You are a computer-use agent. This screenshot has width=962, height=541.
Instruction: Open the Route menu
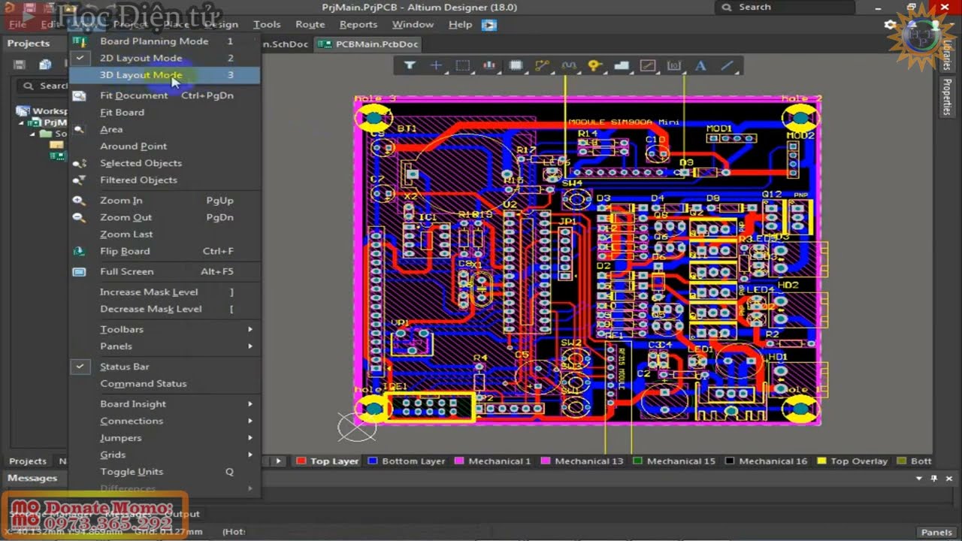[x=310, y=24]
